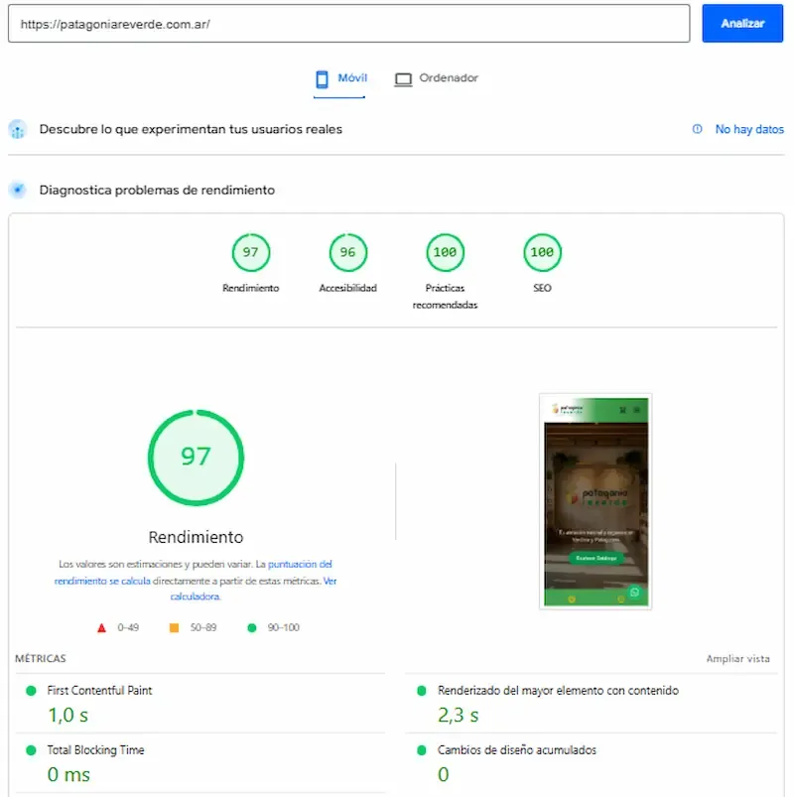Click the icon beside Diagnostica problemas de rendimiento
Image resolution: width=794 pixels, height=797 pixels.
[17, 189]
